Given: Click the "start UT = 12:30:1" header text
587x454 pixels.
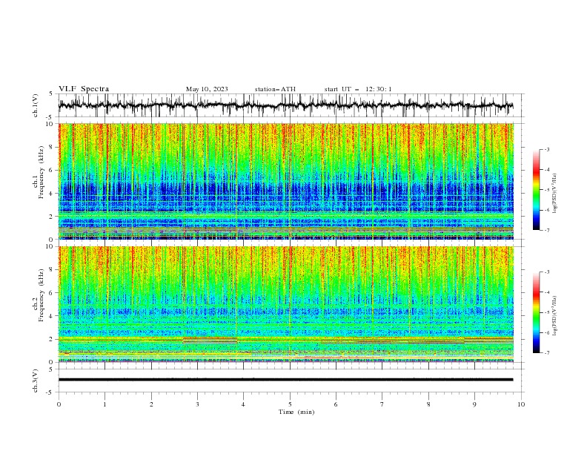Looking at the screenshot, I should [x=358, y=89].
